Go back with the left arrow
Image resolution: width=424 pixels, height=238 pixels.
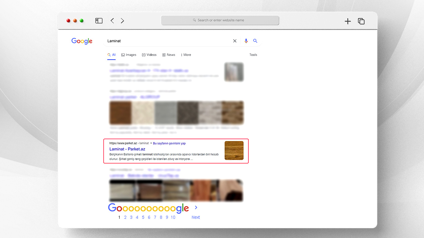(x=112, y=21)
